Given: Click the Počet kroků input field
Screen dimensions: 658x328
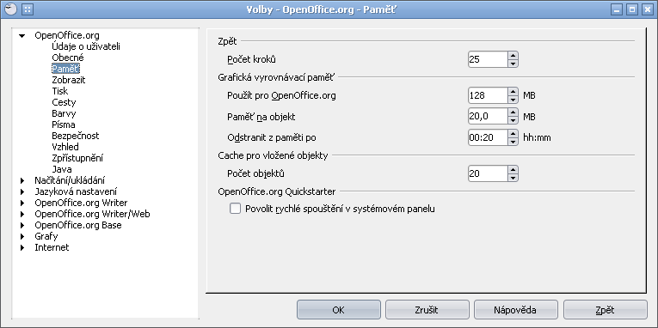Looking at the screenshot, I should (x=488, y=59).
